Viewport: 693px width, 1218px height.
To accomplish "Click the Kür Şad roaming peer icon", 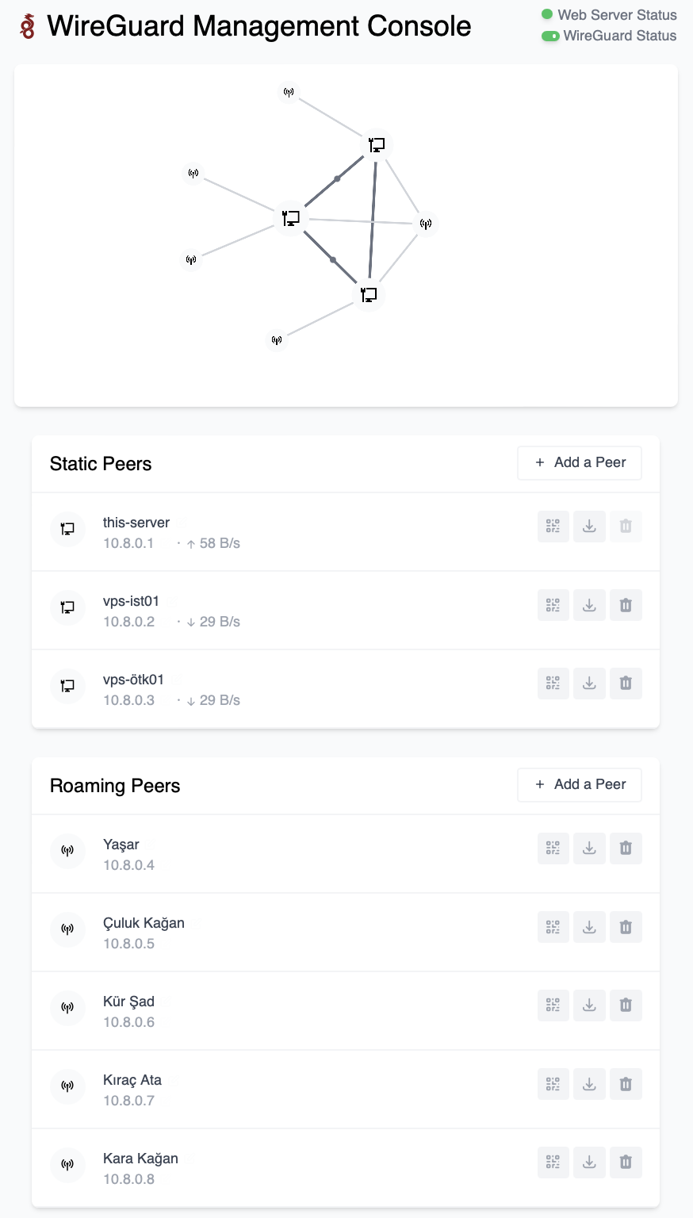I will [x=67, y=1007].
